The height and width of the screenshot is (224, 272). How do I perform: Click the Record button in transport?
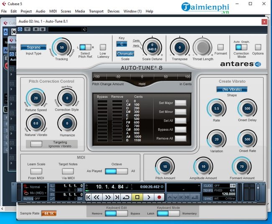(159, 197)
